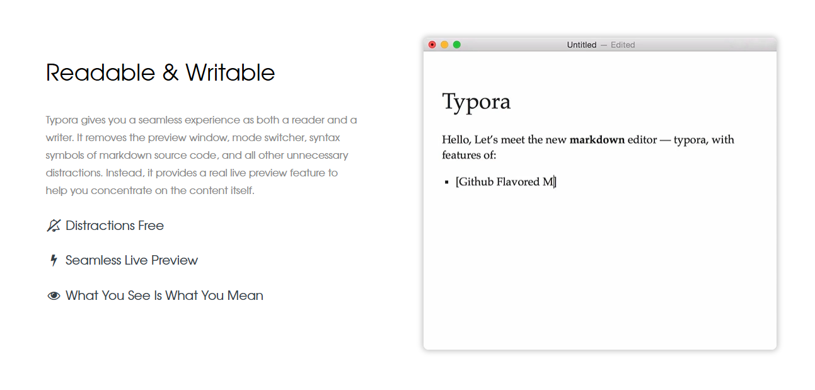Click the Typora heading in the editor
Viewport: 815px width, 390px height.
coord(477,102)
